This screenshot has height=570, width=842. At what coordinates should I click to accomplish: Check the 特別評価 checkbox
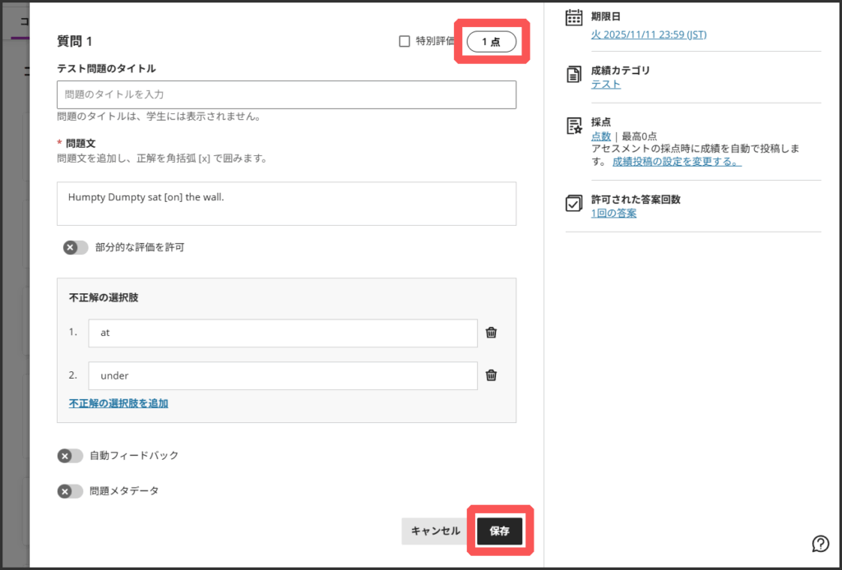click(x=404, y=41)
